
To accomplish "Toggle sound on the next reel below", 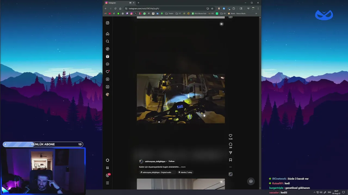I will [x=221, y=182].
